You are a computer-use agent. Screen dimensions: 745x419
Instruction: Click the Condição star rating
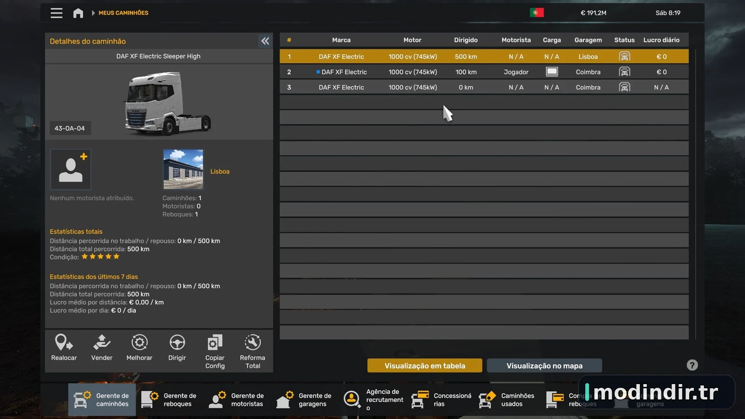click(x=101, y=257)
